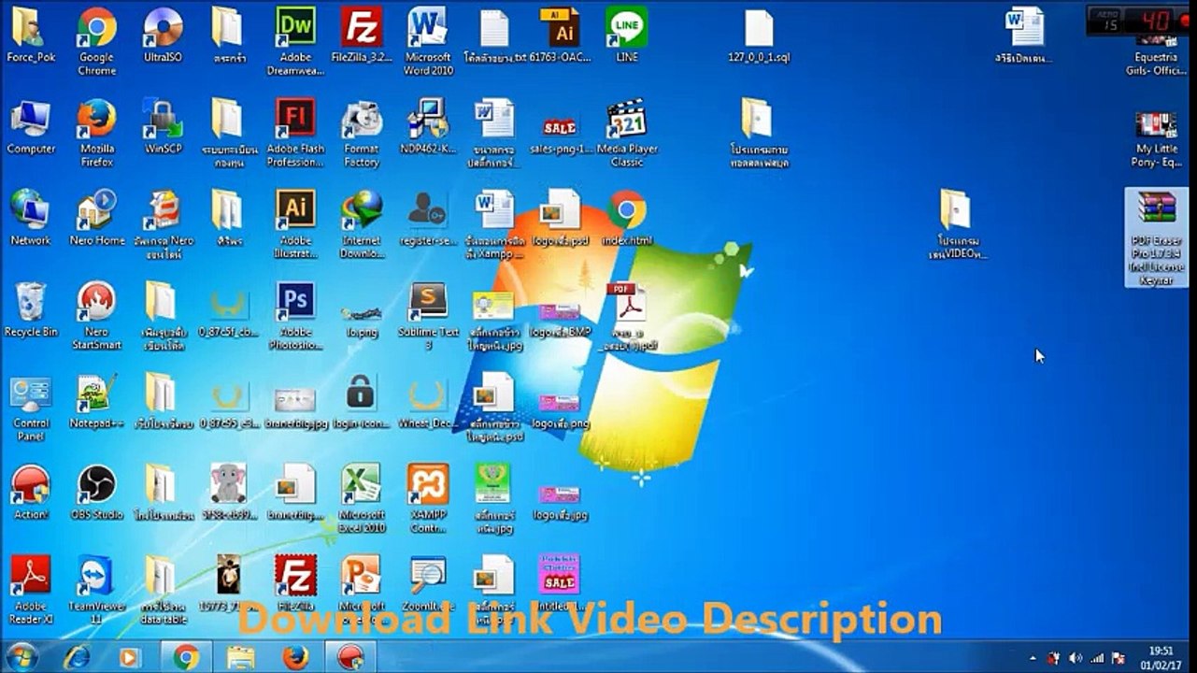
Task: Launch the Adobe Illustrator desktop shortcut
Action: click(x=295, y=224)
